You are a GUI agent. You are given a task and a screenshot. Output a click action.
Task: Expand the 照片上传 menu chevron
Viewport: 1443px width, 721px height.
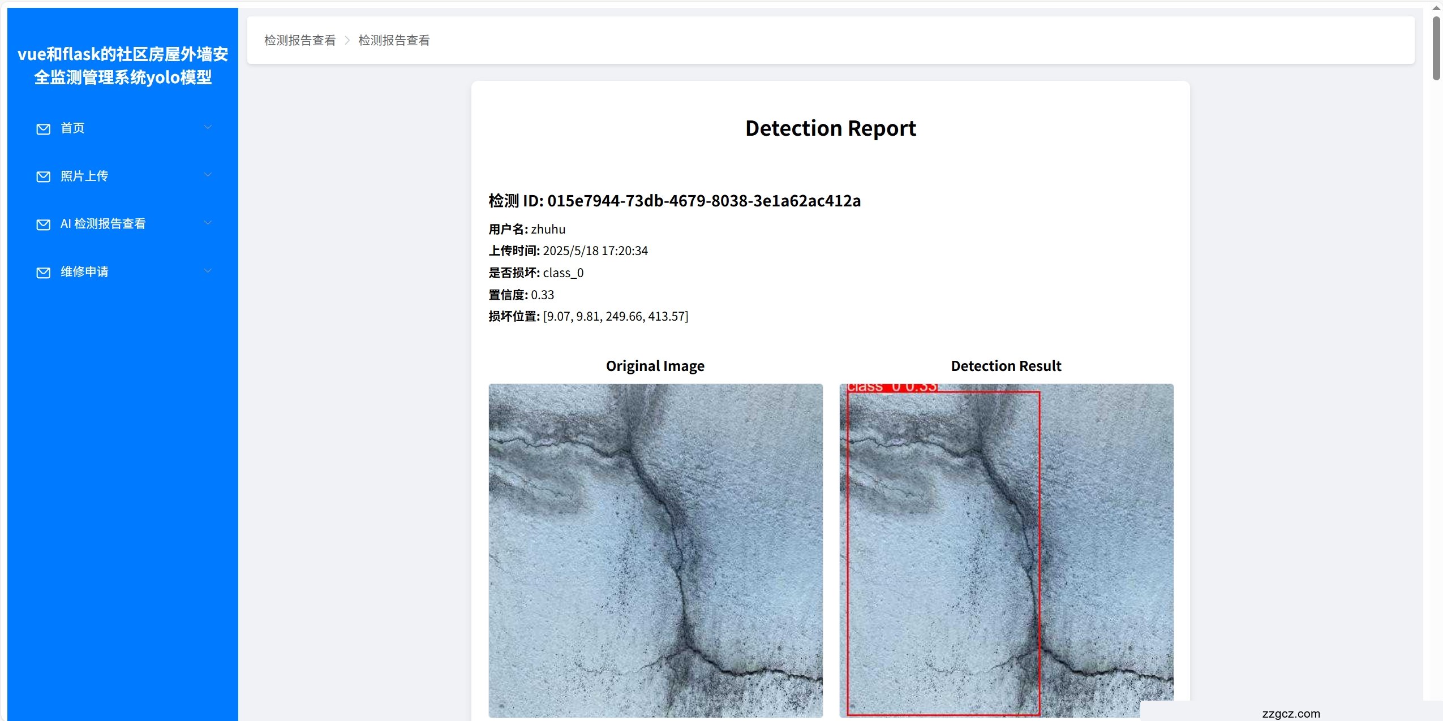coord(208,175)
